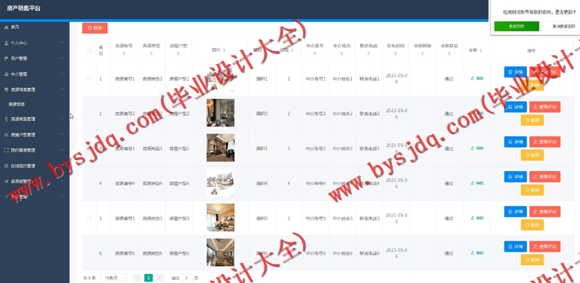Collapse the 房源信息管理 menu chevron
The width and height of the screenshot is (580, 283).
62,89
